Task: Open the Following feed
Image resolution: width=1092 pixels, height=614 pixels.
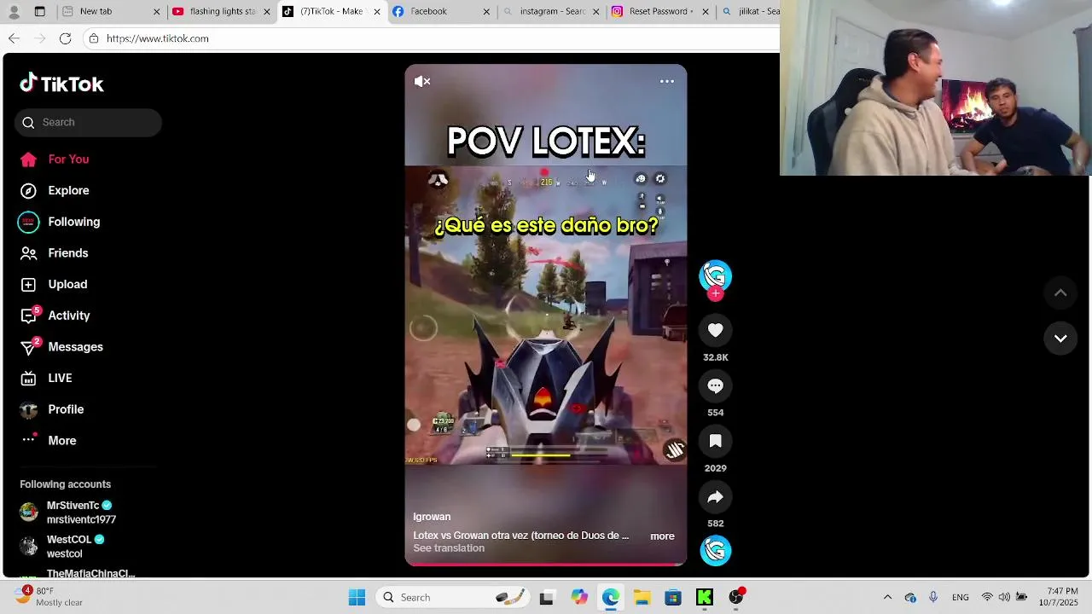Action: click(73, 222)
